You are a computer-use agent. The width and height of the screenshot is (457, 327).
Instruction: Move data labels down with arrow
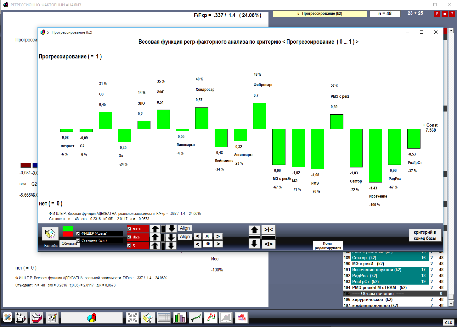(171, 237)
